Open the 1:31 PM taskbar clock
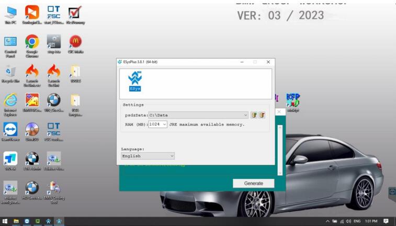 tap(371, 221)
